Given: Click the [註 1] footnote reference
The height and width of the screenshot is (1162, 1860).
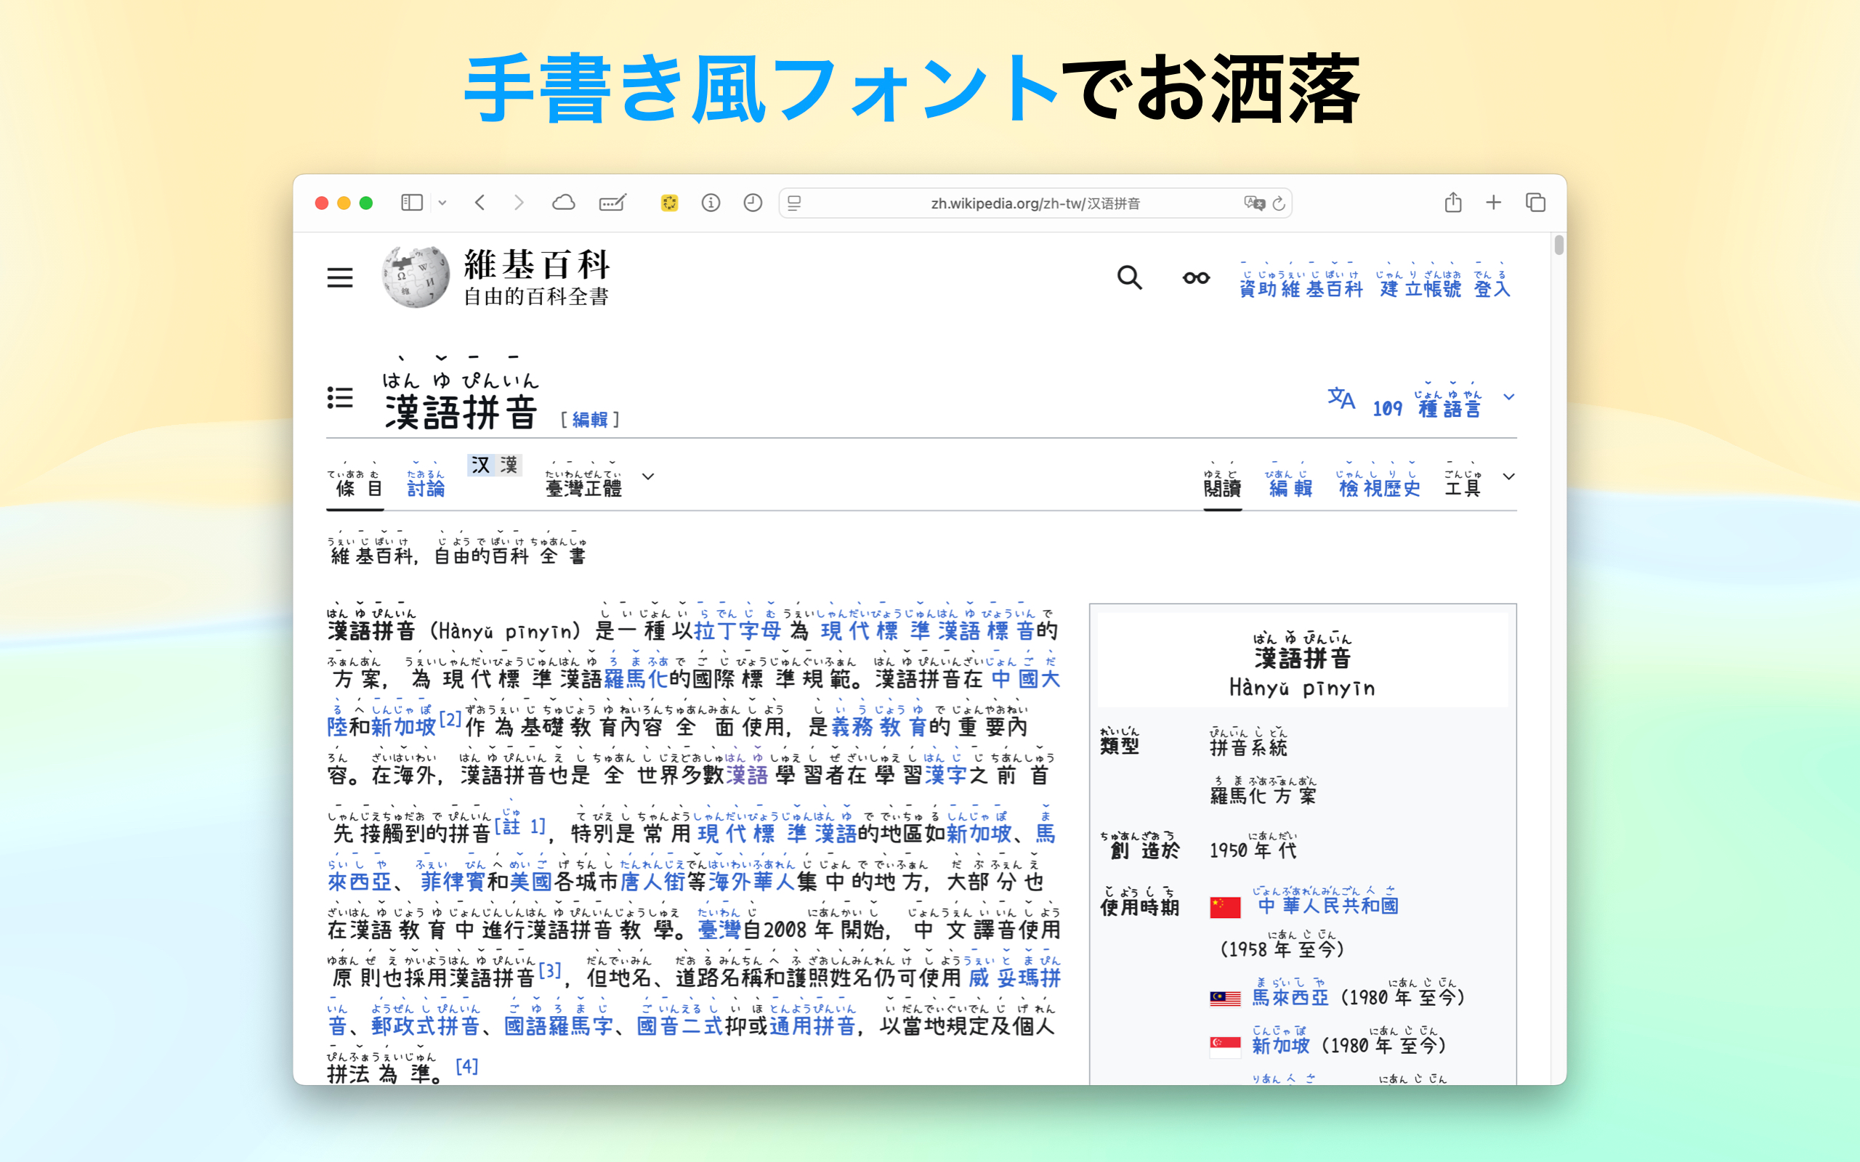Looking at the screenshot, I should point(520,827).
